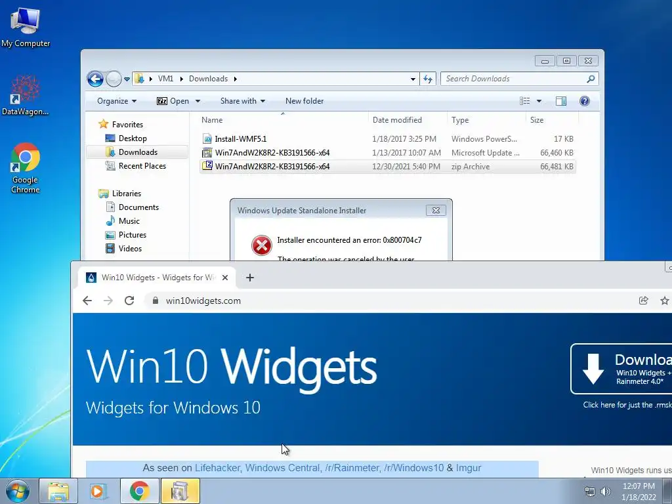Open Explorer recent locations dropdown arrow
The image size is (672, 504).
[x=127, y=79]
